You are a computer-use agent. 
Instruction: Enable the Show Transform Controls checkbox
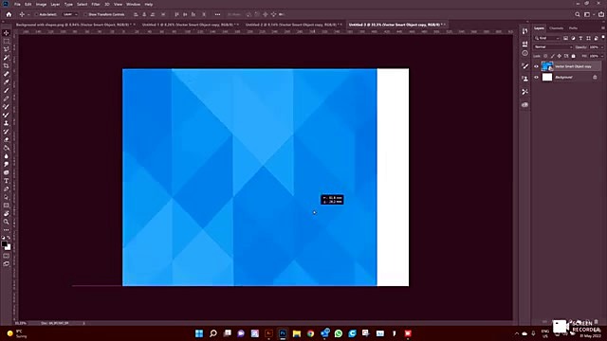[85, 14]
